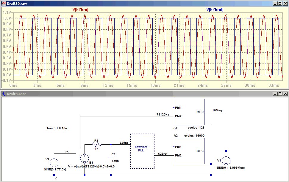Viewport: 289px width, 182px height.
Task: Click the 150n capacitor value
Action: tap(115, 161)
